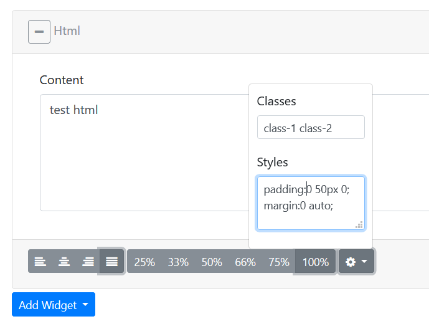Click the Html widget title

click(67, 31)
